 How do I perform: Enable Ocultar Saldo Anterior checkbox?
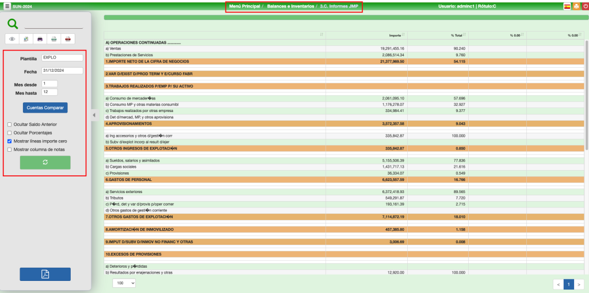9,124
